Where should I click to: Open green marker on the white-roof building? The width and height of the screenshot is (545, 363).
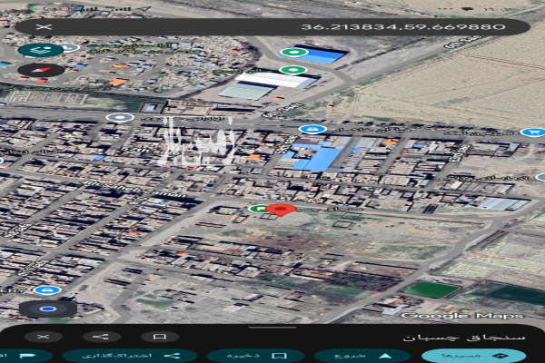click(x=292, y=70)
